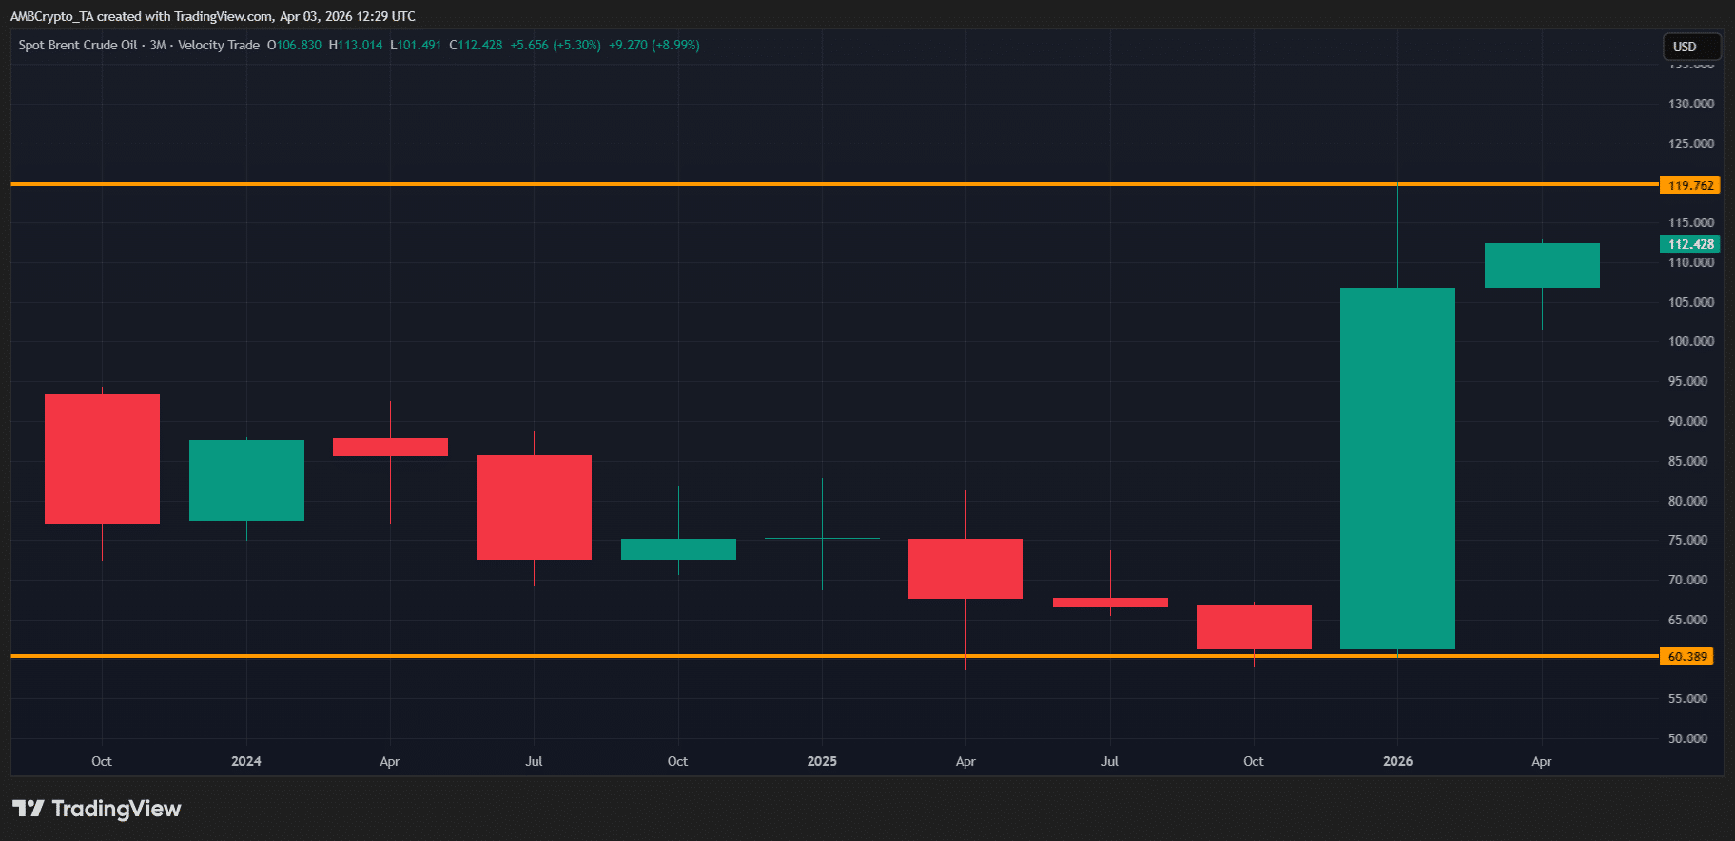Viewport: 1735px width, 841px height.
Task: Click the 2026 label on time axis
Action: point(1396,761)
